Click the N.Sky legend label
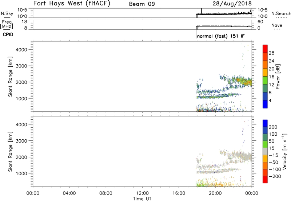This screenshot has width=291, height=201. [x=7, y=14]
